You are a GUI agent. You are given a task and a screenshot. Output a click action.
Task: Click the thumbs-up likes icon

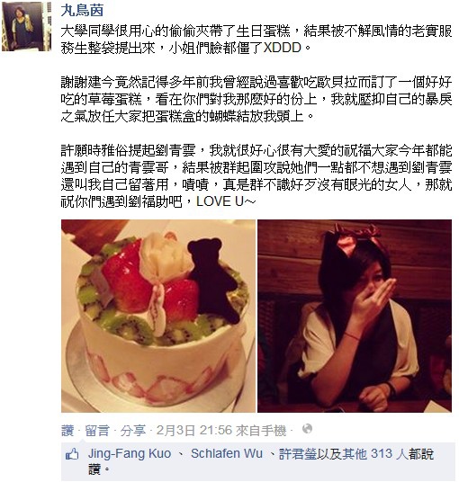(x=72, y=454)
